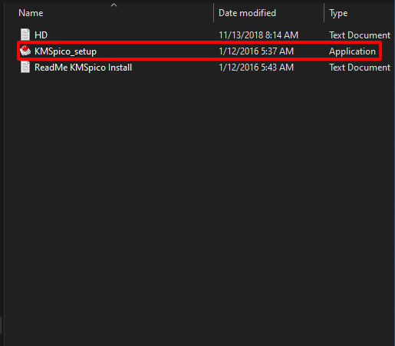Sort by the Type column header
Screen dimensions: 395x346
point(338,13)
